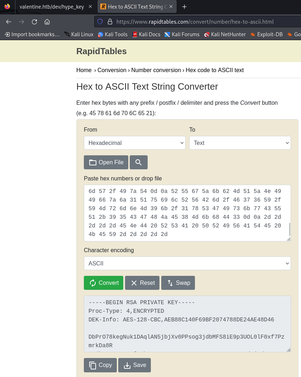Screen dimensions: 301x377
Task: Click the shield tracking protection icon
Action: tap(100, 22)
